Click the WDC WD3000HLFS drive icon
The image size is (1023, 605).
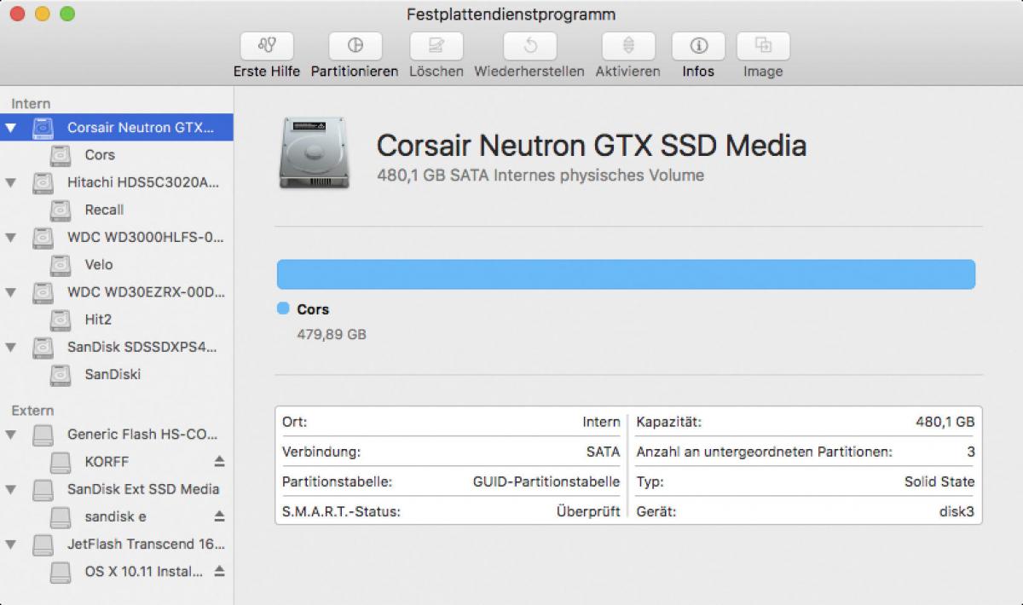[43, 237]
